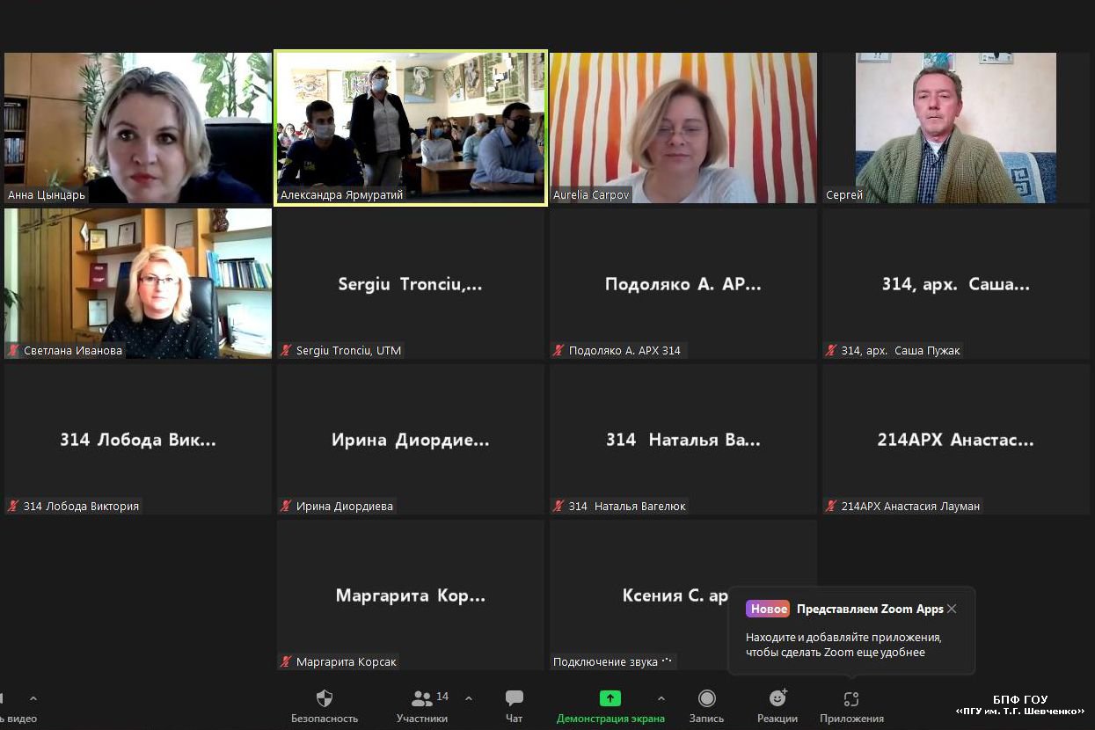Viewport: 1095px width, 730px height.
Task: Click muted mic icon beside 314 Лобода Виктория
Action: pos(13,506)
